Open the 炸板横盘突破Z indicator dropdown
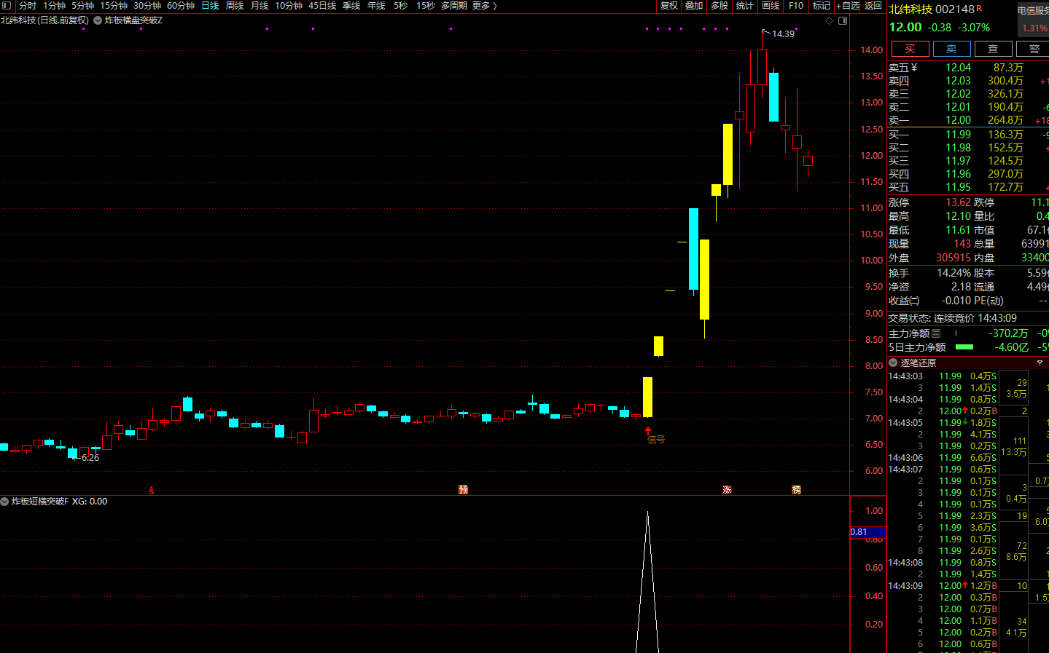1049x653 pixels. [98, 20]
